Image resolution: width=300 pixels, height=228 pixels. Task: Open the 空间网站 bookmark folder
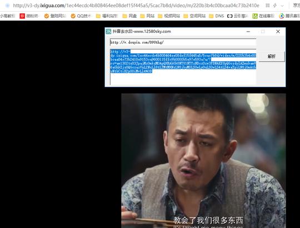click(x=194, y=16)
